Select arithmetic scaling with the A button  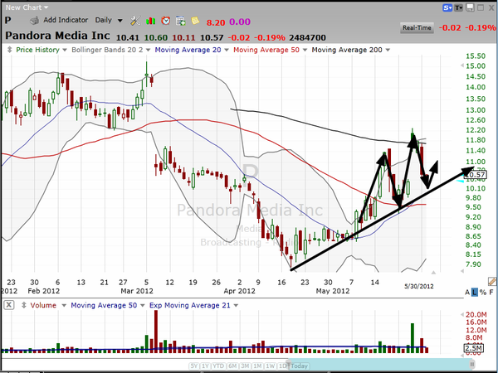pos(467,292)
